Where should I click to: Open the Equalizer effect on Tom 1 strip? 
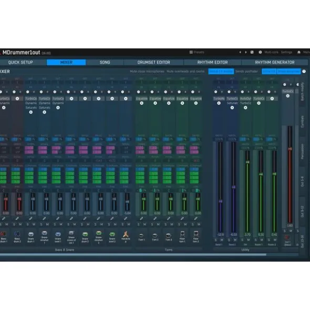(142, 99)
